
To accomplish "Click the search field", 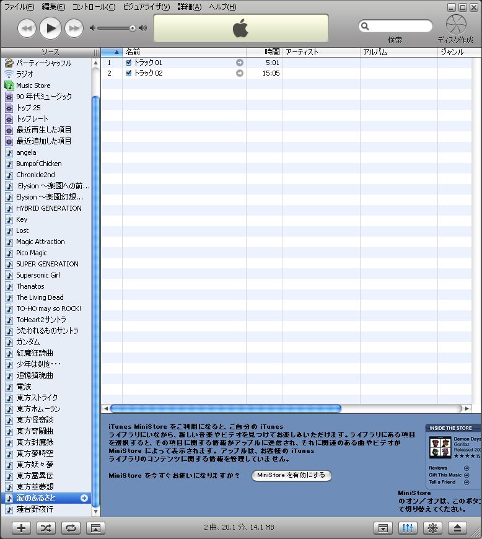I will click(x=395, y=26).
